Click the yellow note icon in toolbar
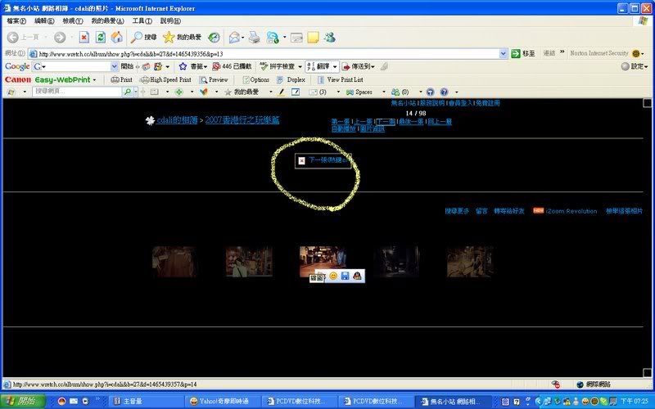This screenshot has height=409, width=655. point(313,38)
